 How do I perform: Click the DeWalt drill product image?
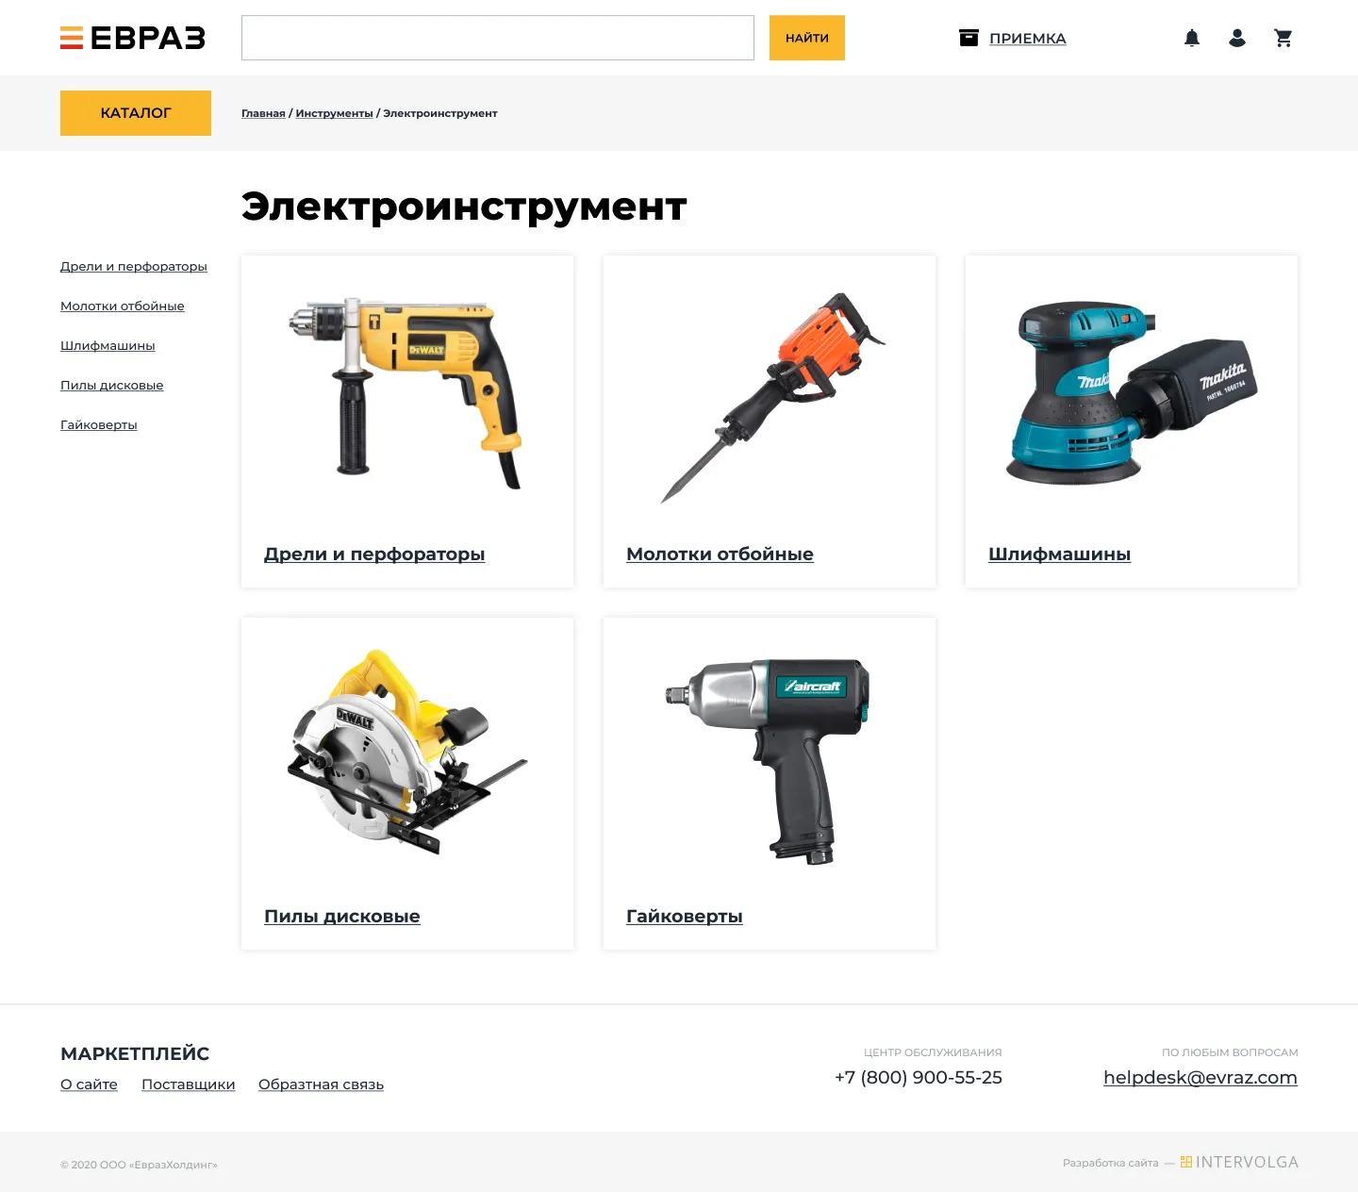[x=407, y=391]
